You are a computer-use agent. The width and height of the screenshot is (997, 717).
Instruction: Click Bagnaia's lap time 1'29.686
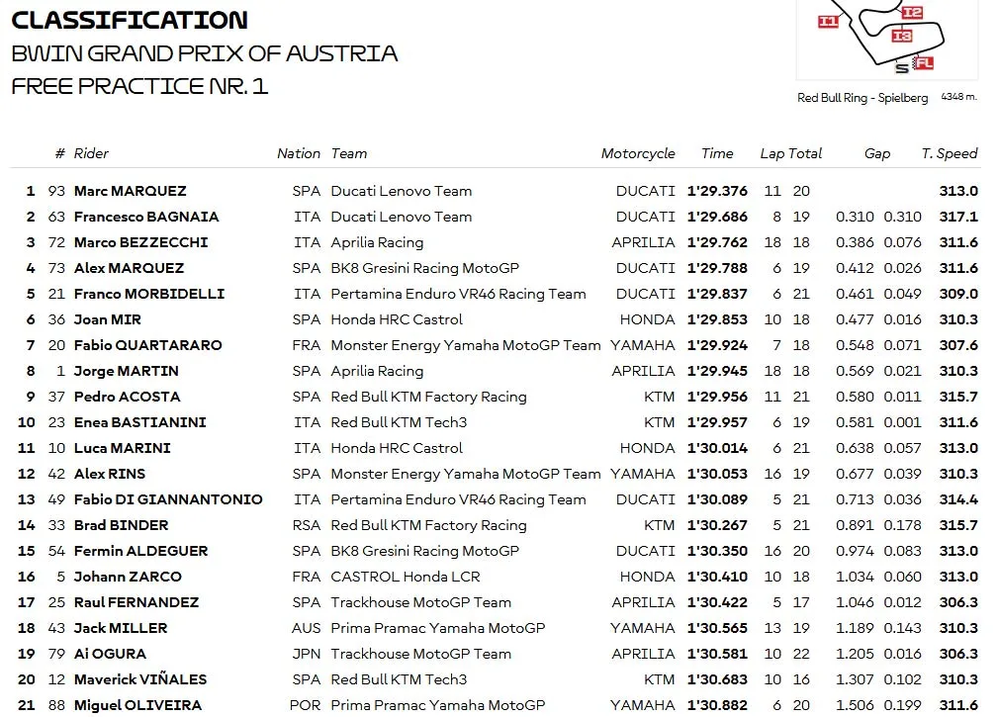pos(717,217)
